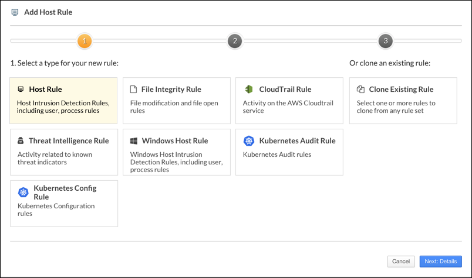The height and width of the screenshot is (278, 472).
Task: Click the CloudTrail Rule AWS icon
Action: [x=248, y=90]
